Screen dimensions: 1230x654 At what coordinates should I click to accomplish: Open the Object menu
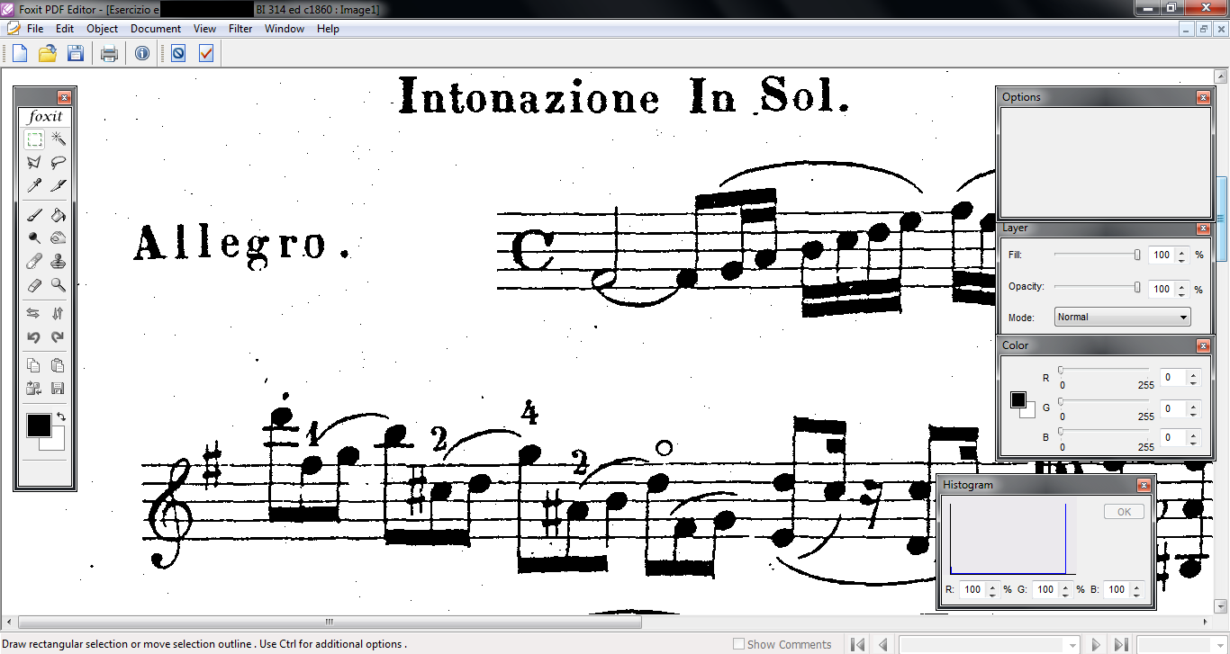[x=103, y=29]
